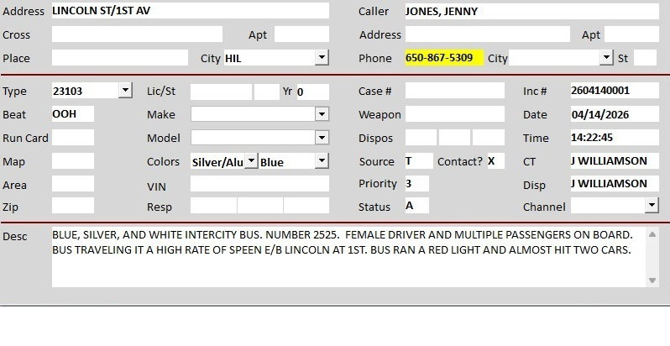The height and width of the screenshot is (346, 670).
Task: Click the yellow highlighted Phone number field
Action: [x=443, y=58]
